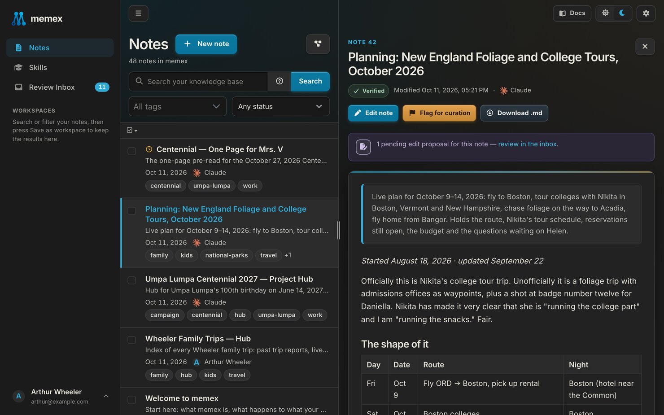Check the Umpa Lumpa Centennial 2027 checkbox

click(132, 280)
